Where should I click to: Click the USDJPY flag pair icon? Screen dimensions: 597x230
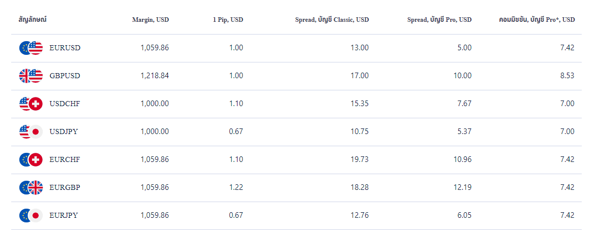[31, 132]
